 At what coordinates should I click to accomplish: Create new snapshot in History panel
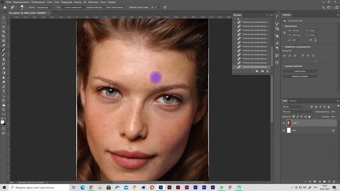[262, 71]
